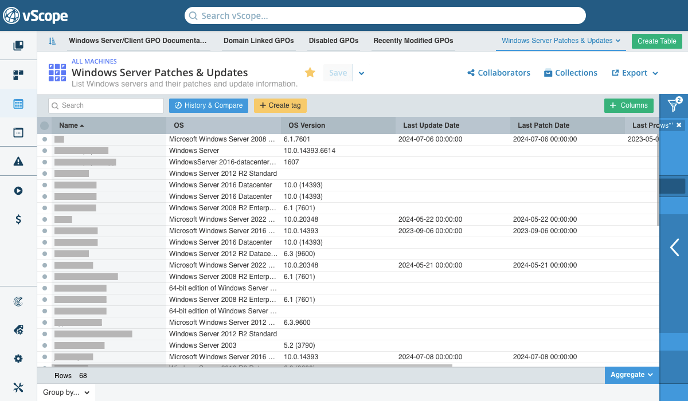The image size is (688, 401).
Task: Open the Collections link
Action: pyautogui.click(x=570, y=73)
